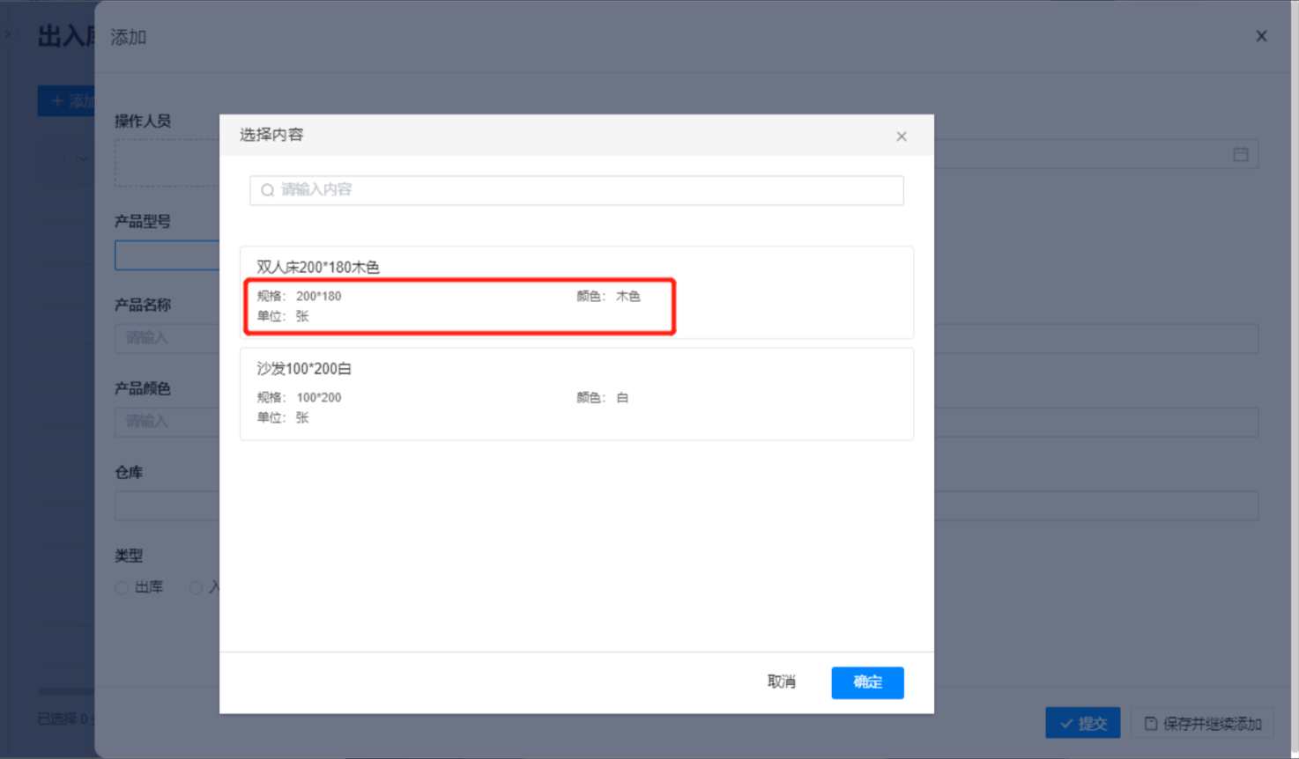Screen dimensions: 1299x759
Task: Focus the 请输入内容 search field
Action: tap(582, 190)
